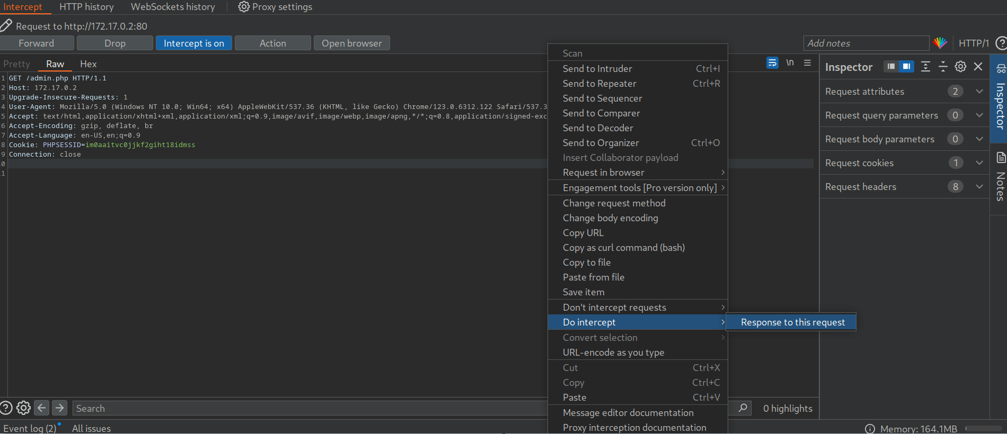Expand the Request headers section
1007x434 pixels.
click(x=979, y=187)
